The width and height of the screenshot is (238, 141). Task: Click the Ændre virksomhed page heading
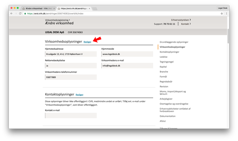coord(59,23)
